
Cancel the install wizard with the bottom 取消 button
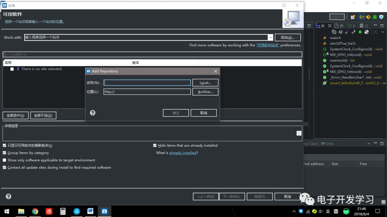pos(287,196)
